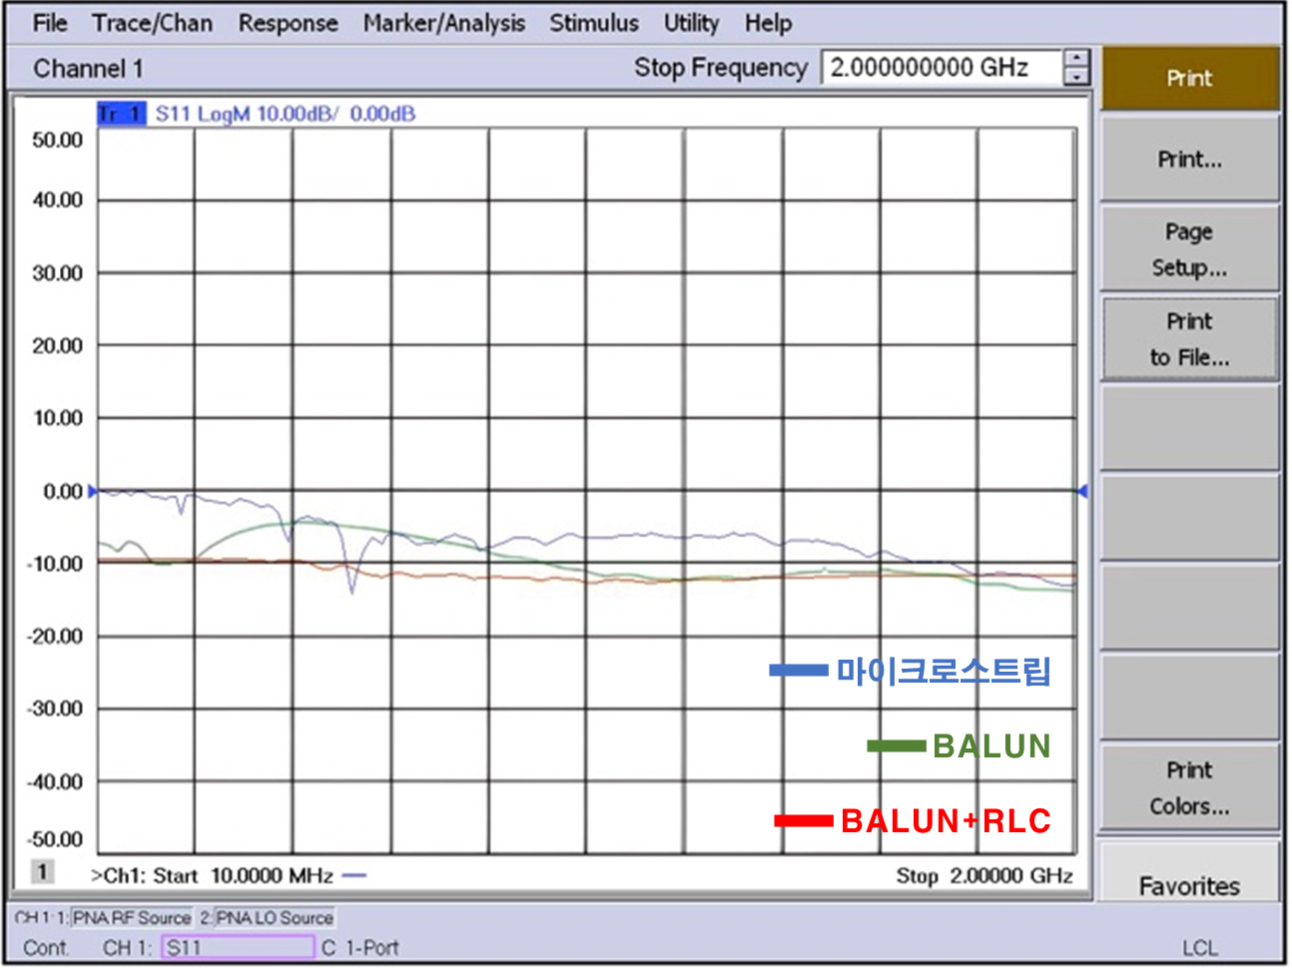Click the S11 field in status bar
The width and height of the screenshot is (1292, 968).
click(238, 947)
